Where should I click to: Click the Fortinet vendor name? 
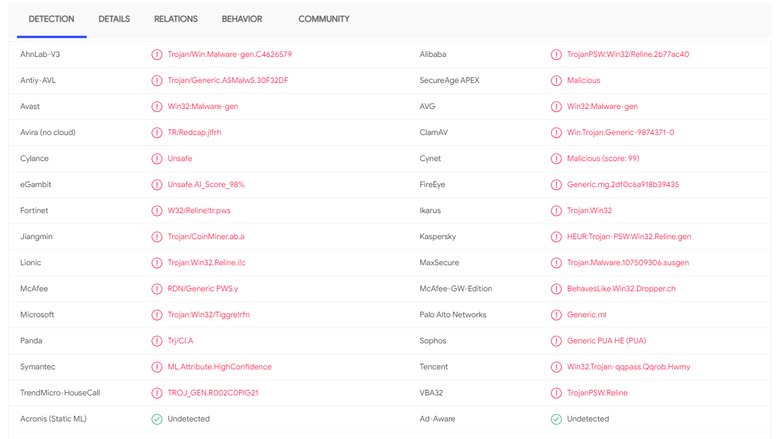coord(34,211)
